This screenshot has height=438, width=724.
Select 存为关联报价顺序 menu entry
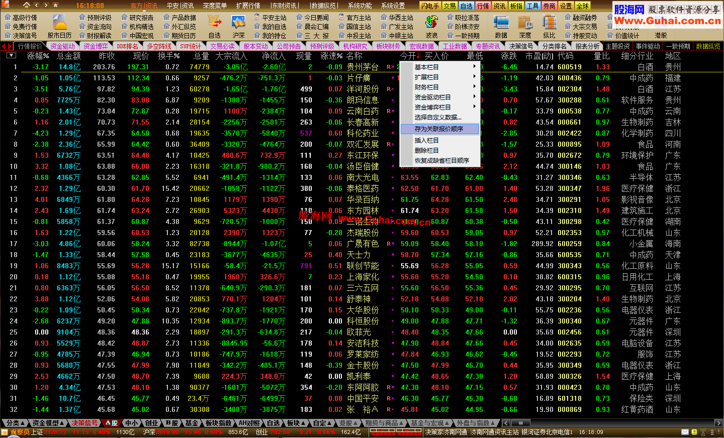(440, 129)
